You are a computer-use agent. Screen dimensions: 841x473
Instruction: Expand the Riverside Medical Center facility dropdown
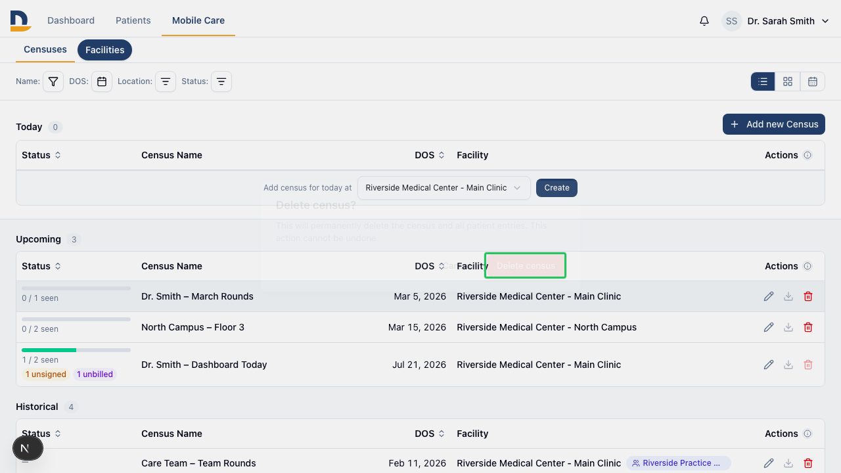coord(443,188)
